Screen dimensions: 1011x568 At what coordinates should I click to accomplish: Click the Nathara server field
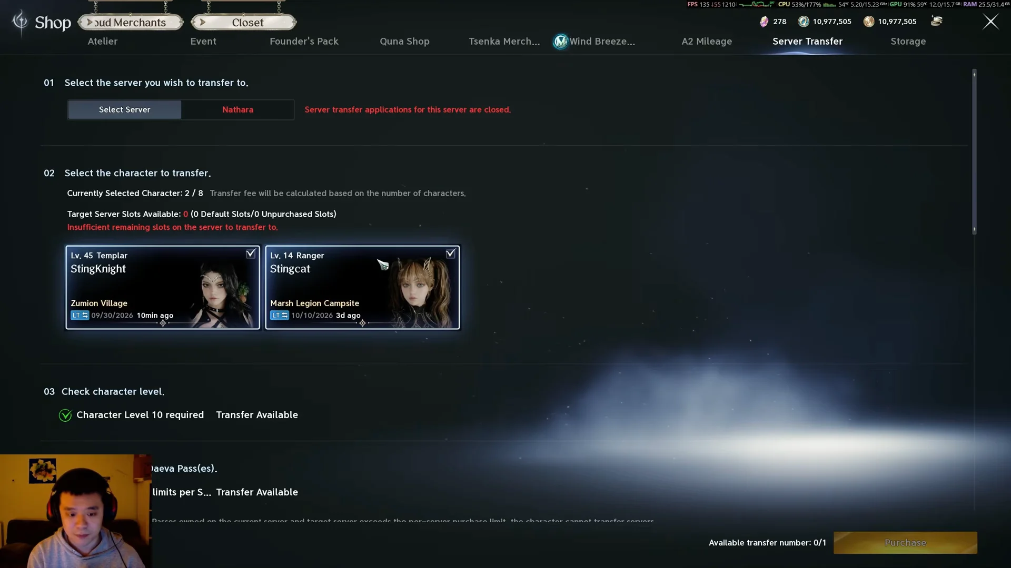237,110
